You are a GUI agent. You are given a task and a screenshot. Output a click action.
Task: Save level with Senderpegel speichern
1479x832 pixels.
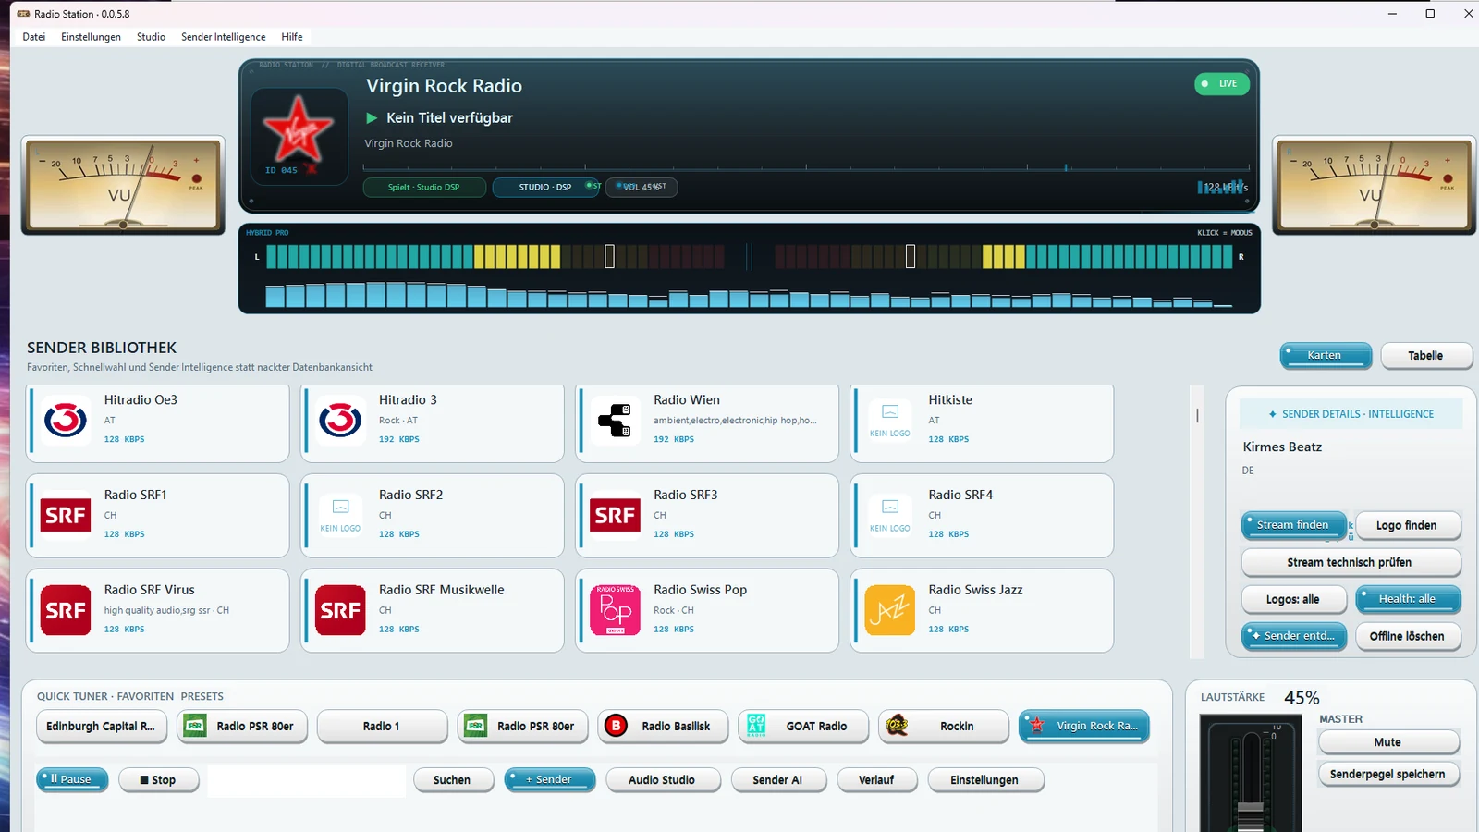(x=1388, y=774)
